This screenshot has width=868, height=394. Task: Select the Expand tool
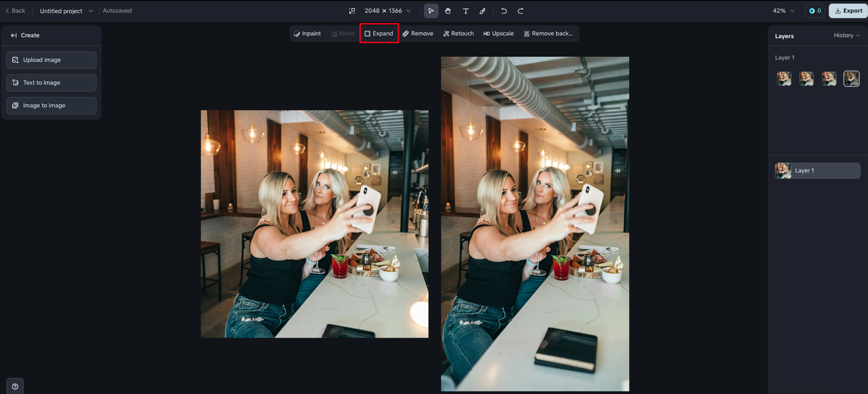379,33
